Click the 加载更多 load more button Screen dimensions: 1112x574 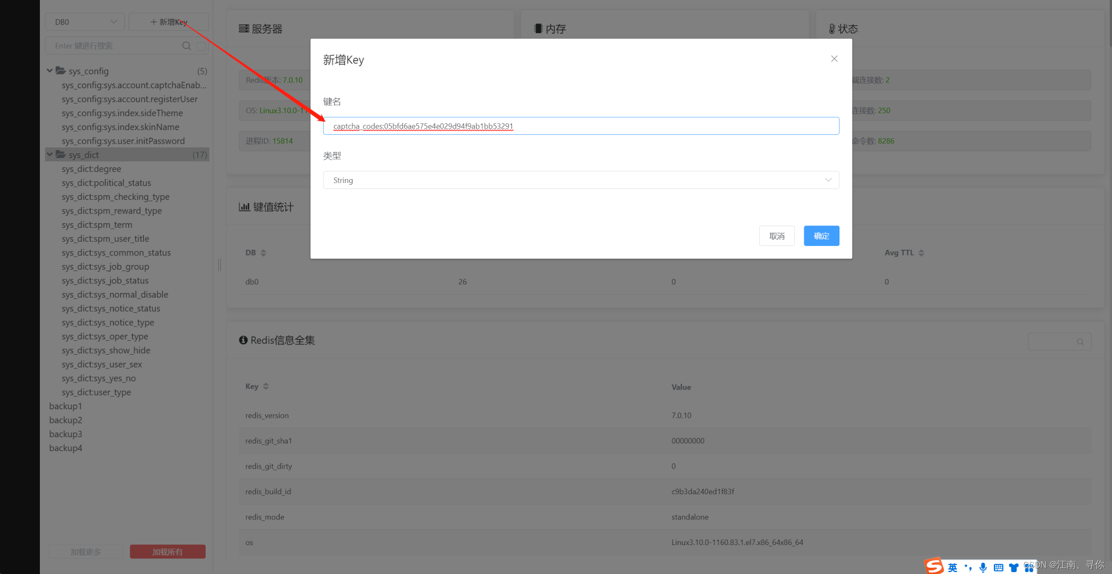[86, 552]
